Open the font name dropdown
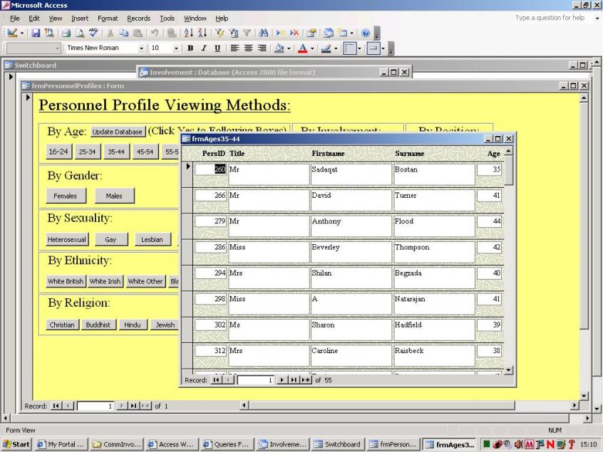Image resolution: width=603 pixels, height=452 pixels. [143, 48]
